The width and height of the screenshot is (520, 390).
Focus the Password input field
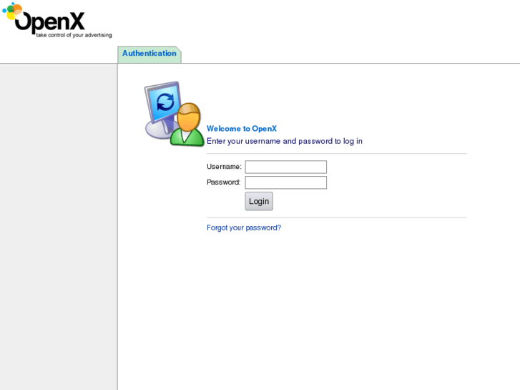click(286, 182)
